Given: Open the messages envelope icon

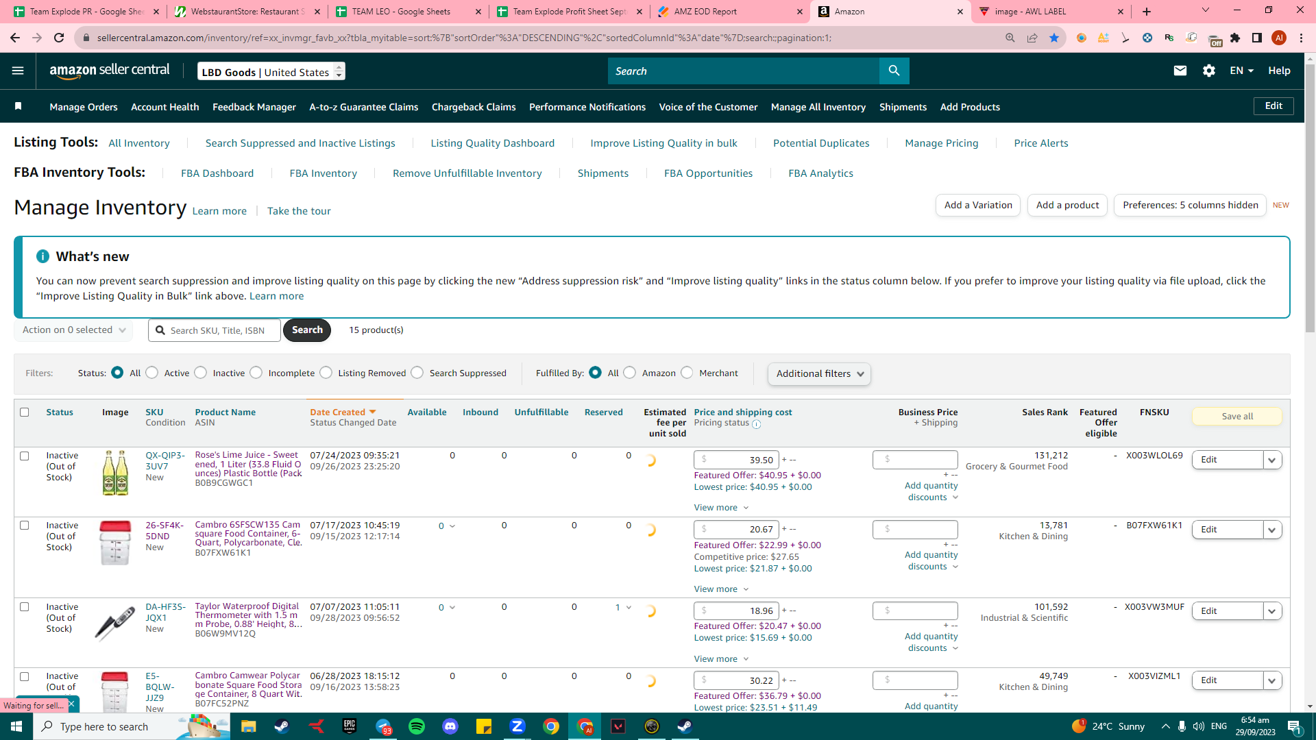Looking at the screenshot, I should point(1180,71).
